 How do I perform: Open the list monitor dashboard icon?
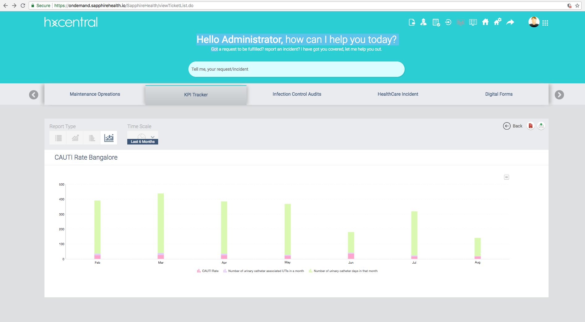click(473, 22)
